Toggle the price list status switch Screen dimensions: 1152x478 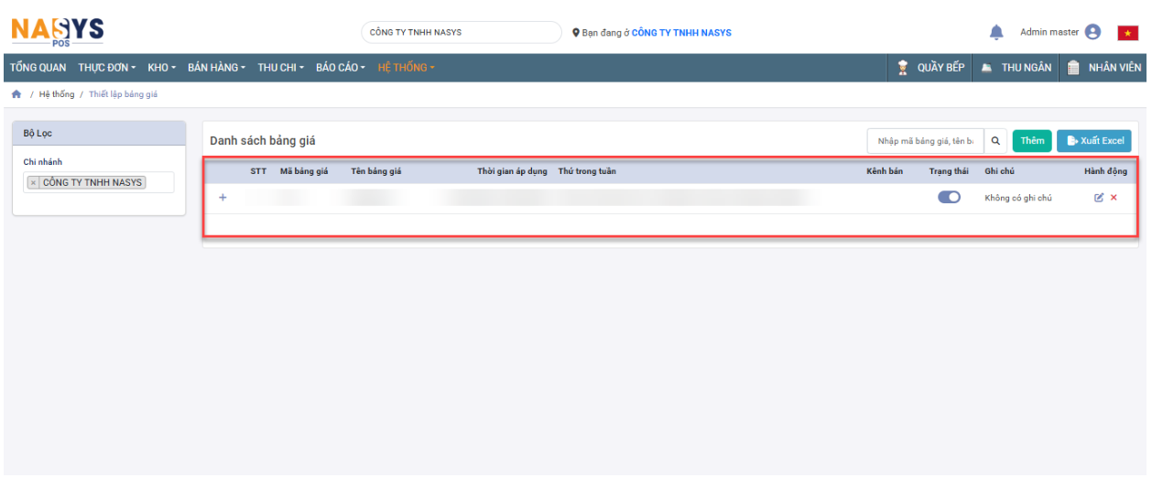pos(949,198)
